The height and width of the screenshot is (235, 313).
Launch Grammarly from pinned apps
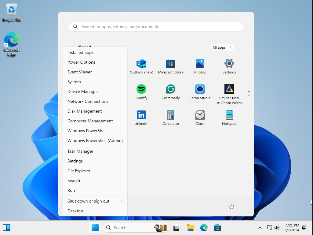[x=171, y=92]
